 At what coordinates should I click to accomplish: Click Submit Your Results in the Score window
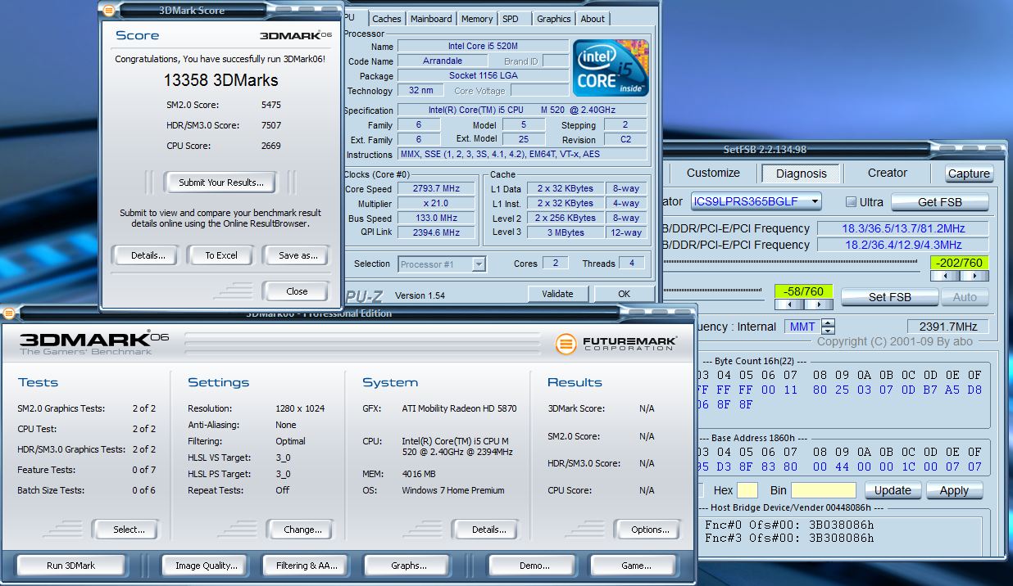(x=221, y=183)
